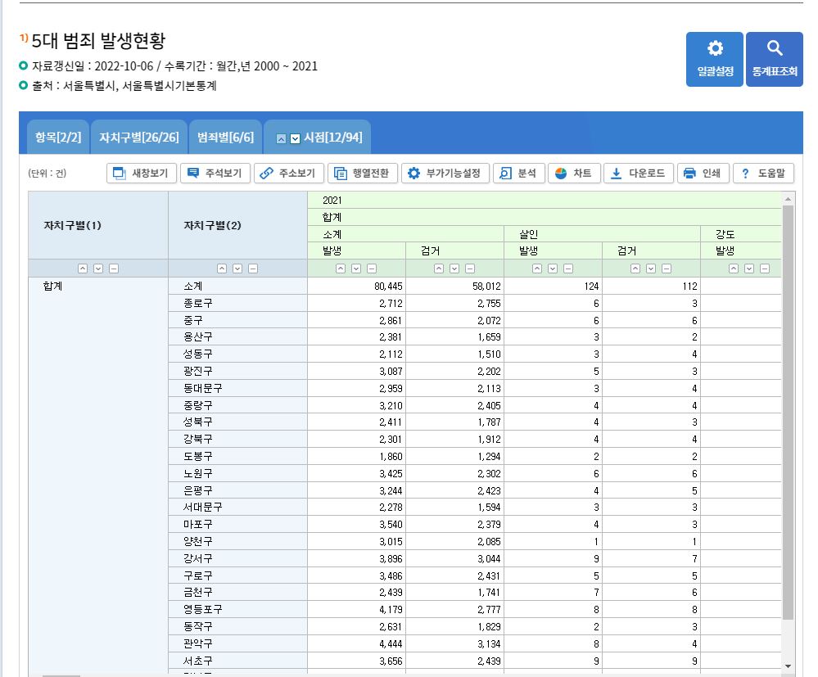This screenshot has width=818, height=677.
Task: Click the vertical scrollbar thumb
Action: pos(788,412)
